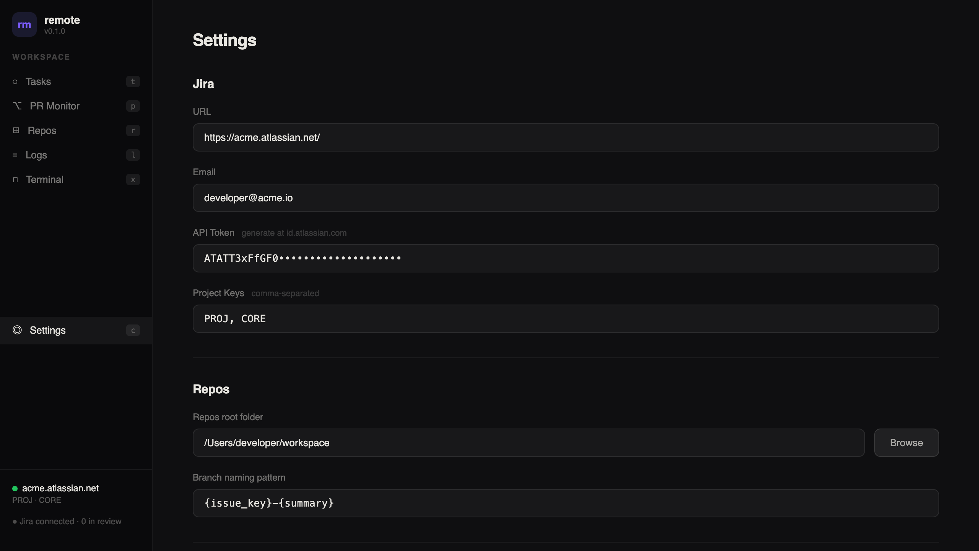Image resolution: width=979 pixels, height=551 pixels.
Task: Click the Logs lines icon
Action: click(x=15, y=155)
